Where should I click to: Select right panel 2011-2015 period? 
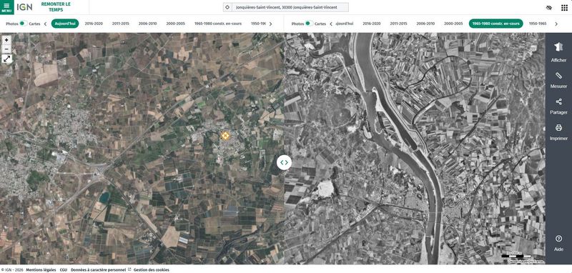(399, 24)
